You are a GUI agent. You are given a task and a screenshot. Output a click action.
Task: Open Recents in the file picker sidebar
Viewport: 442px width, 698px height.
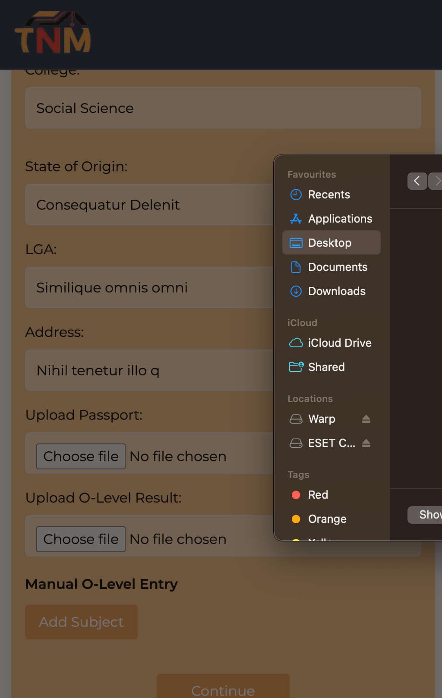(x=328, y=195)
